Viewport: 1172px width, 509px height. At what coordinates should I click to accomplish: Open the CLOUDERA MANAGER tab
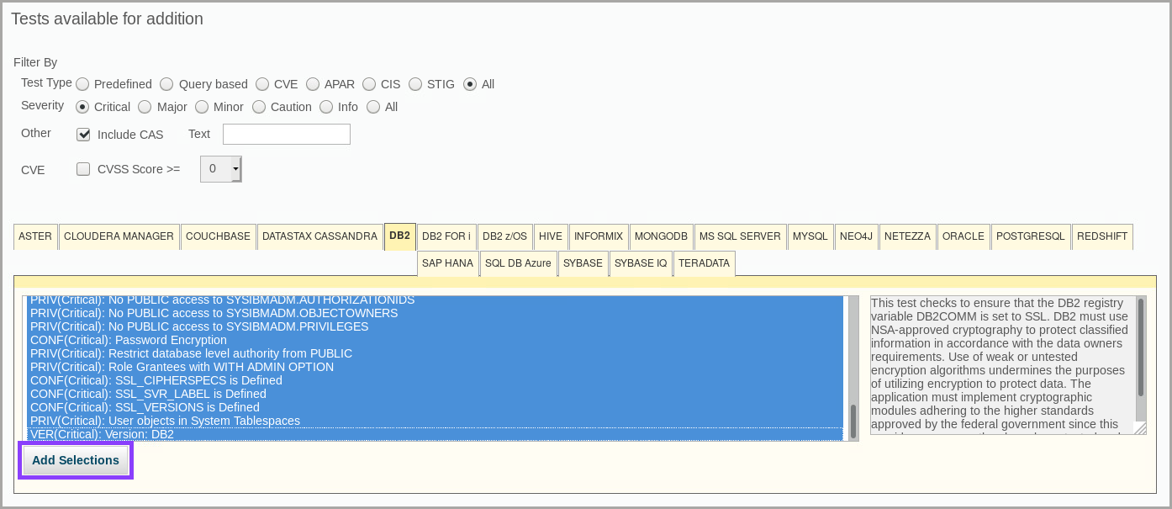(119, 237)
